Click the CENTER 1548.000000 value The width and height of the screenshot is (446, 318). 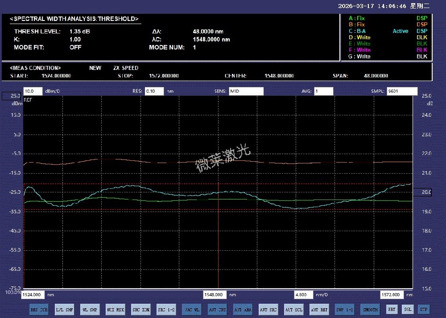[279, 76]
